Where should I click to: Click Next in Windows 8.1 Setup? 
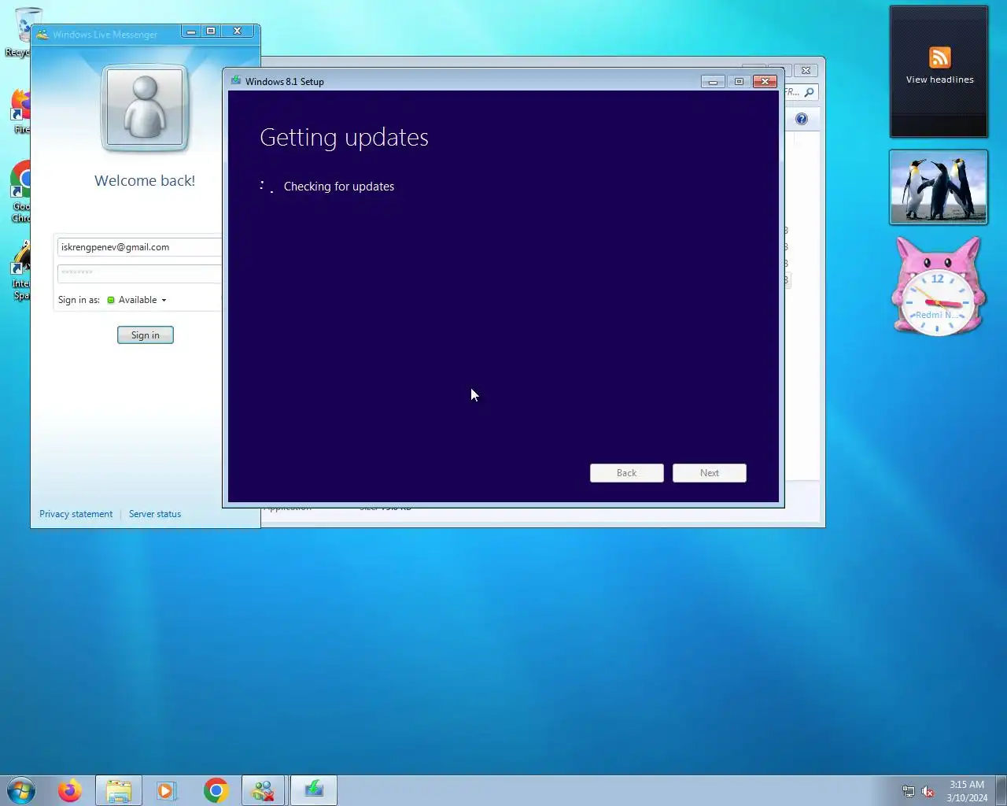pos(710,473)
